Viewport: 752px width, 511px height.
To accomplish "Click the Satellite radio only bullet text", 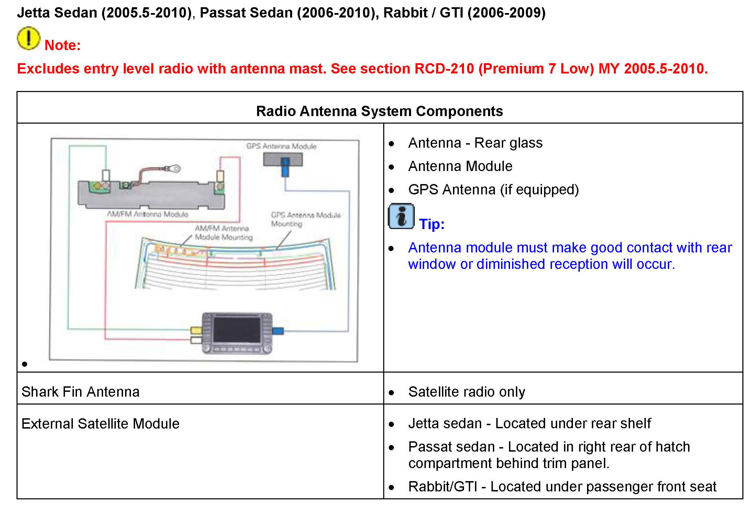I will (466, 392).
